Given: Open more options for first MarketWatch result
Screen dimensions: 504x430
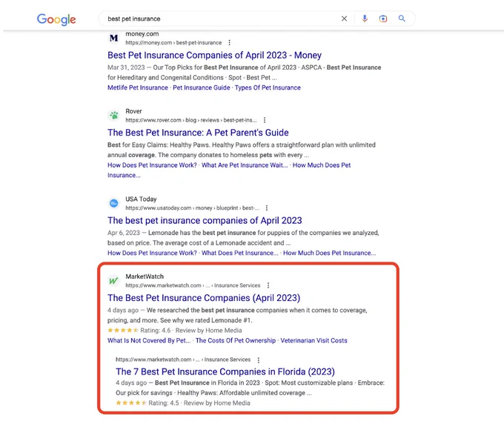Looking at the screenshot, I should pos(268,285).
